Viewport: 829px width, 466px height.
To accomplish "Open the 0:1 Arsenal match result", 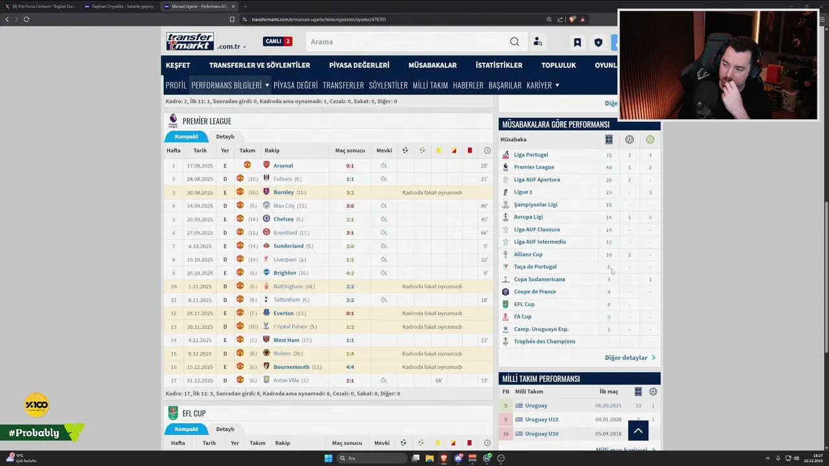I will [350, 166].
